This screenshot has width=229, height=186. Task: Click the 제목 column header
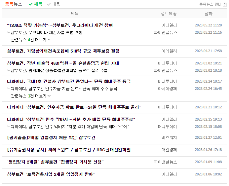(x=74, y=14)
